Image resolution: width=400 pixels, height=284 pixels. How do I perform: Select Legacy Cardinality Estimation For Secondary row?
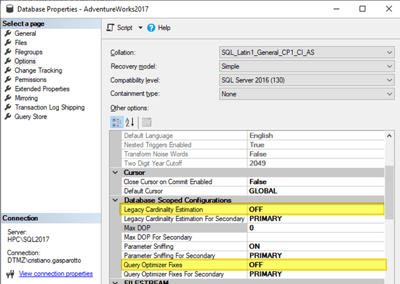pos(253,219)
